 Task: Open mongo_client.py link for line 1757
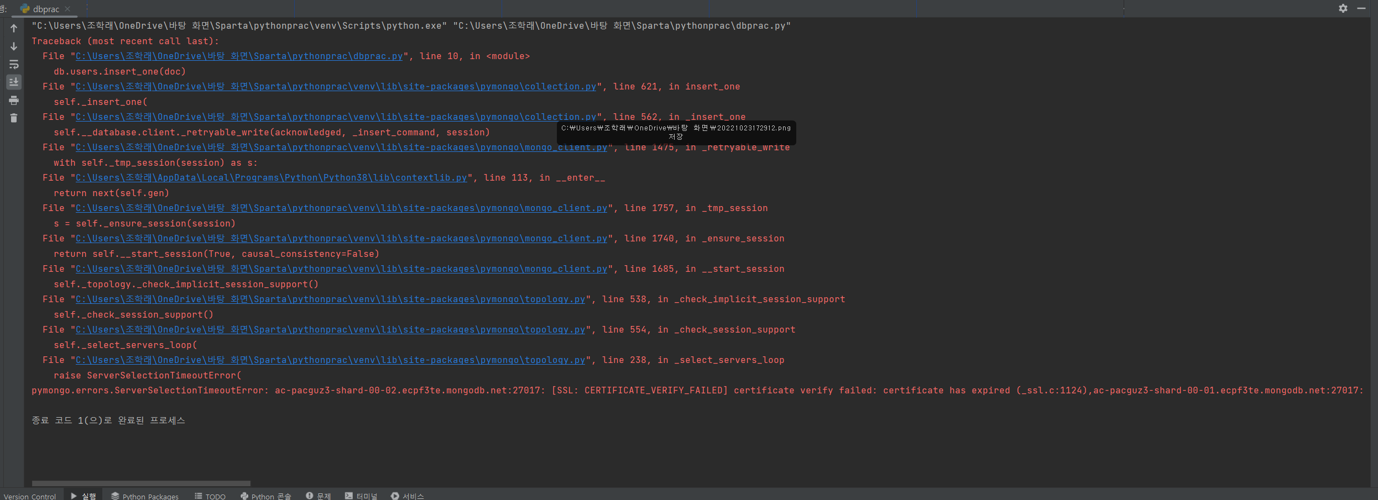tap(341, 208)
